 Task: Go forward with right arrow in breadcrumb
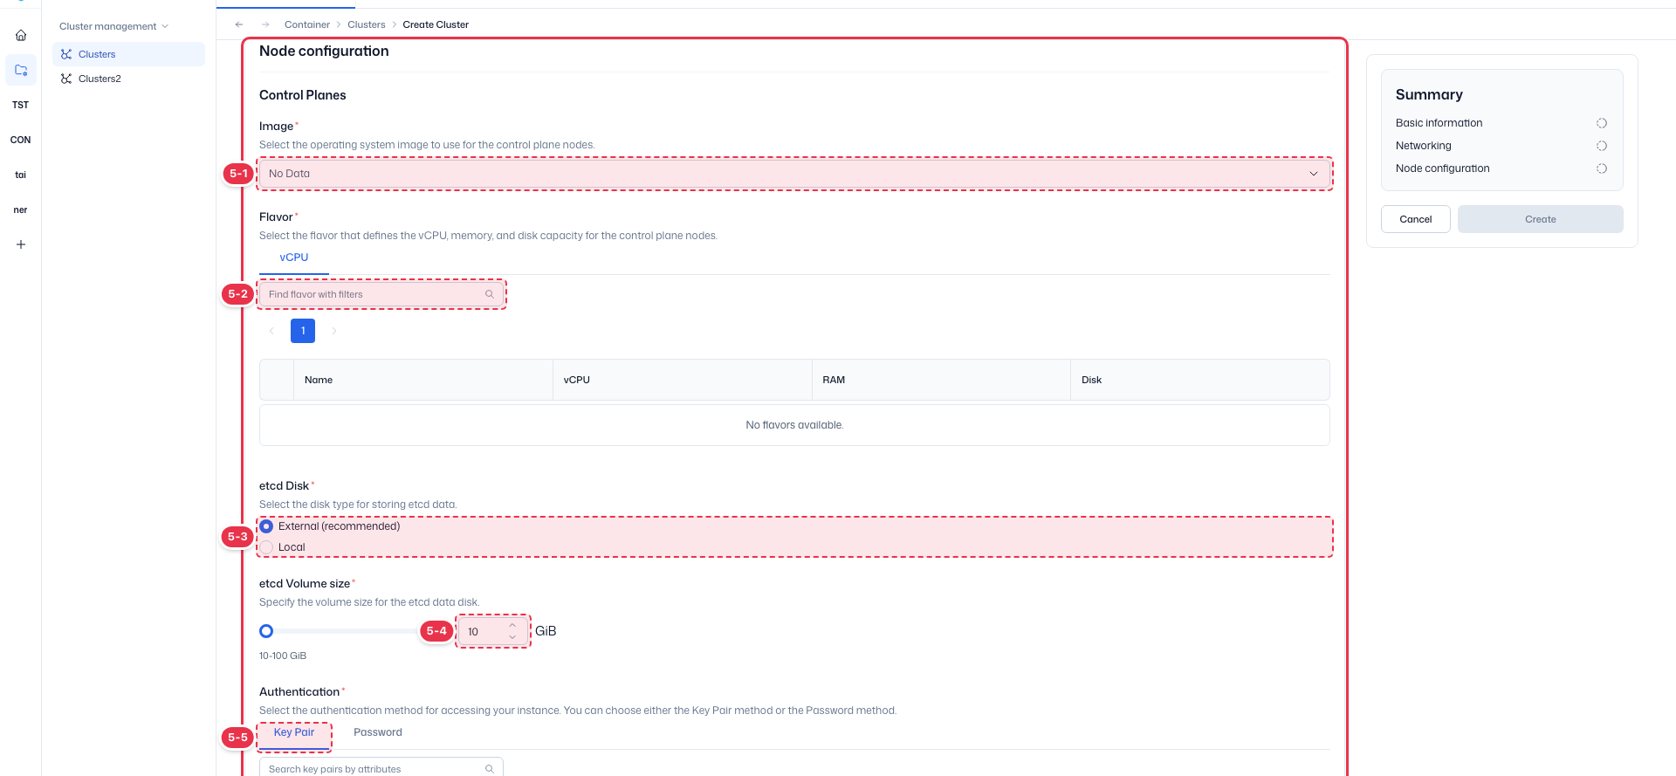(265, 24)
